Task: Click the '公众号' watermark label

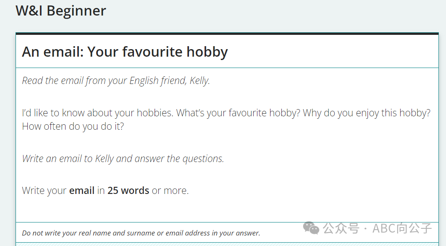Action: pos(341,228)
